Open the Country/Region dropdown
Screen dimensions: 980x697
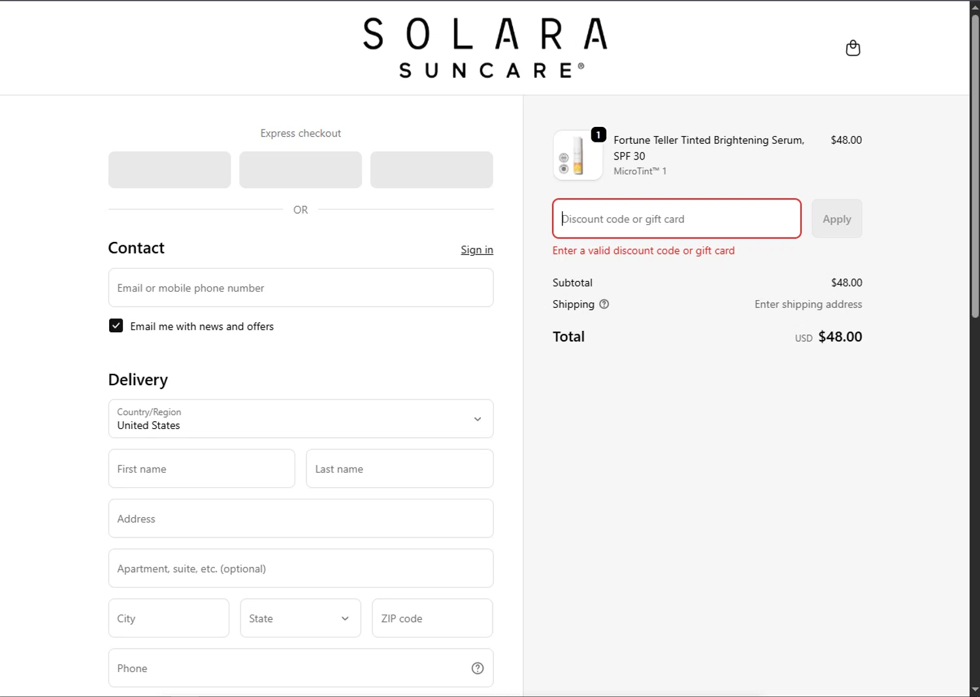(301, 418)
